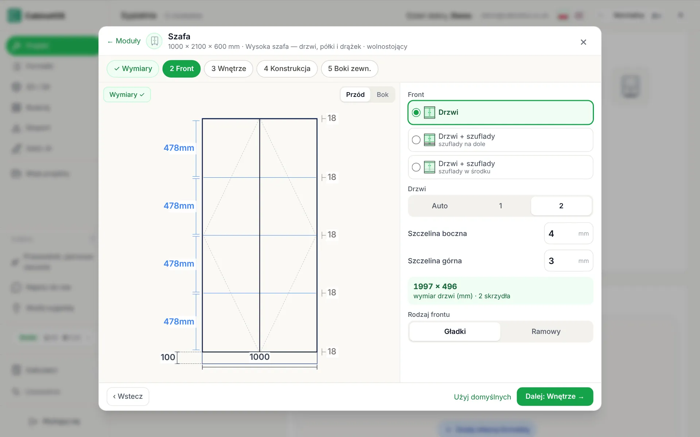Click the 1997 × 496 door dimension text

coord(435,287)
